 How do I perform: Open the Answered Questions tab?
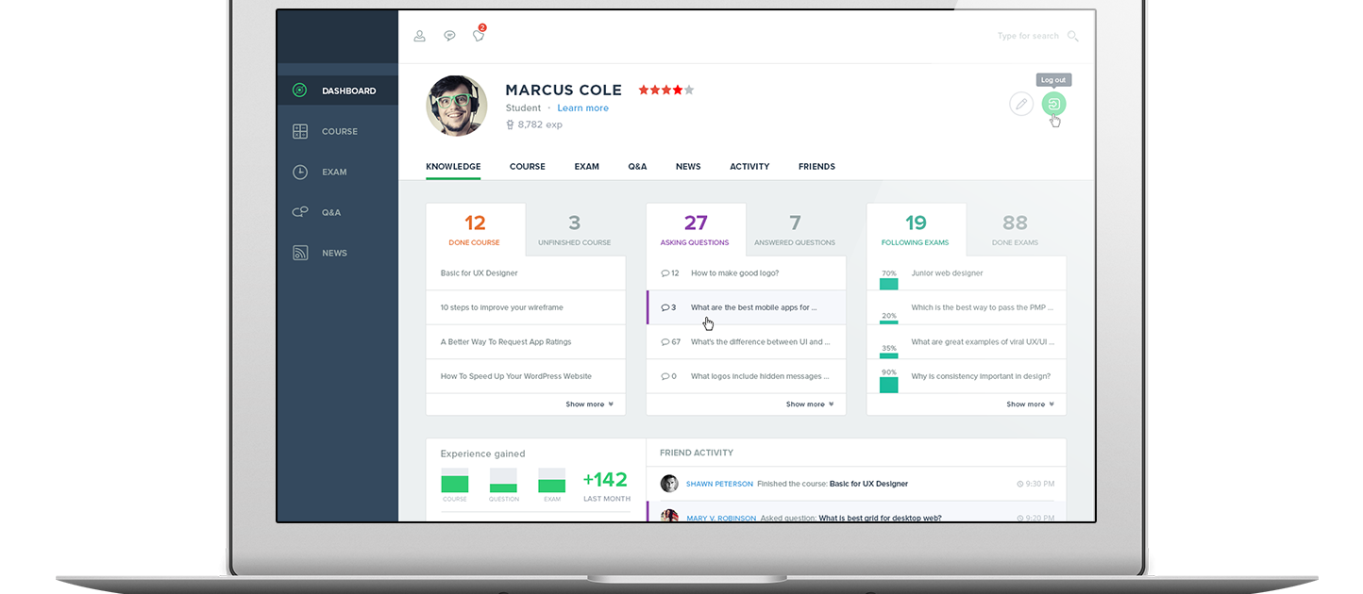point(795,230)
